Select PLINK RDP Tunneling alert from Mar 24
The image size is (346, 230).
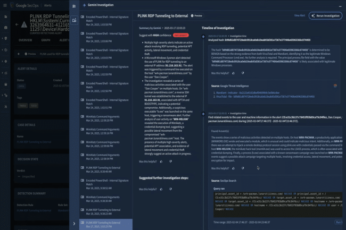[106, 169]
